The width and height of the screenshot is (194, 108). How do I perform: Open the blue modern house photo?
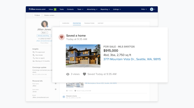coord(83,56)
